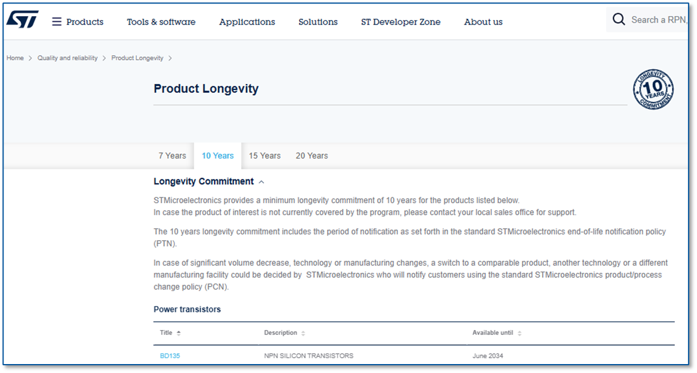Click the Search a RPN input field
The image size is (697, 373).
coord(658,20)
